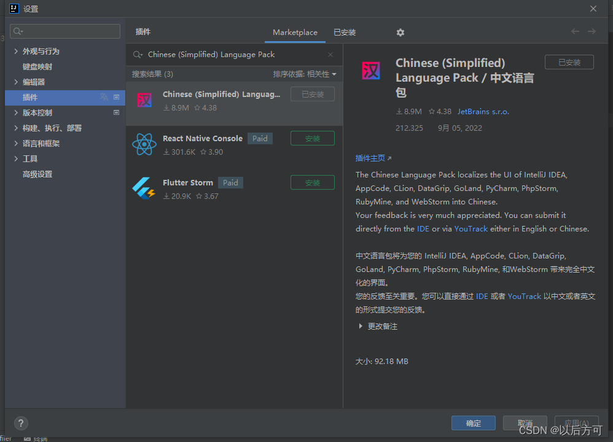The width and height of the screenshot is (613, 442).
Task: Open the 排序依据: 相关性 sort dropdown
Action: 305,74
